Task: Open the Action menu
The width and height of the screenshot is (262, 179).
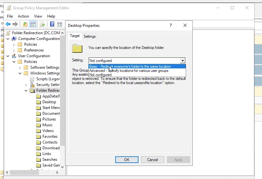Action: tap(23, 16)
